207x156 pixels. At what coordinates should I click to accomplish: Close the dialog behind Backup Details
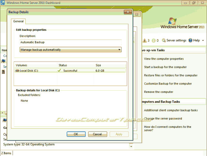[137, 14]
